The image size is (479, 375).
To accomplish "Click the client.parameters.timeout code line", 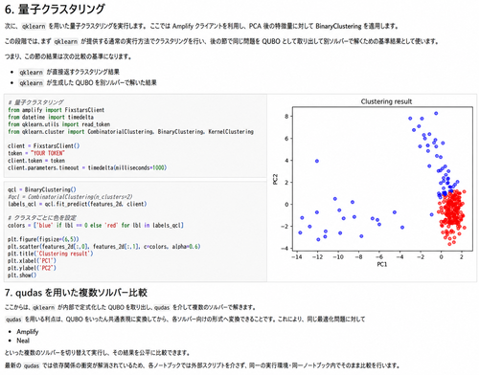I will tap(87, 167).
